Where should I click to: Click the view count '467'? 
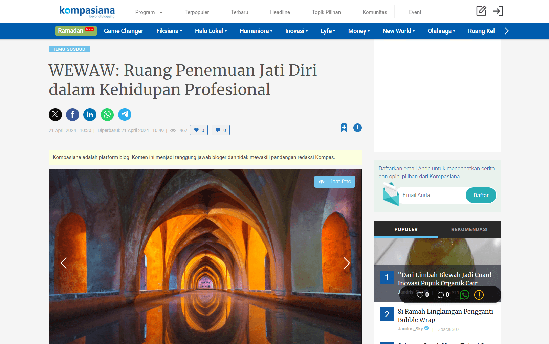click(x=183, y=130)
